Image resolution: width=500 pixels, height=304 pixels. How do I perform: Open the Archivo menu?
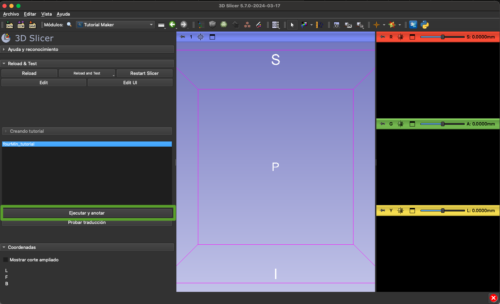click(11, 14)
